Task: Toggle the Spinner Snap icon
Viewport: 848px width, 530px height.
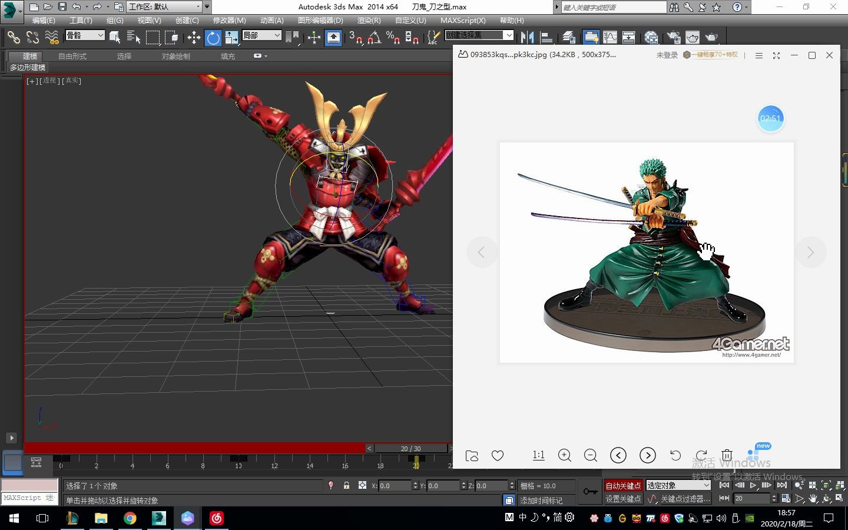Action: [x=412, y=38]
